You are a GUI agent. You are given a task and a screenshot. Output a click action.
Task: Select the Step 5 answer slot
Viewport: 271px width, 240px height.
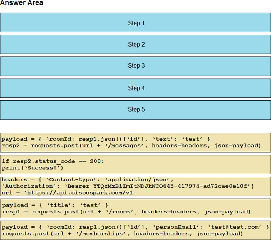tap(135, 110)
